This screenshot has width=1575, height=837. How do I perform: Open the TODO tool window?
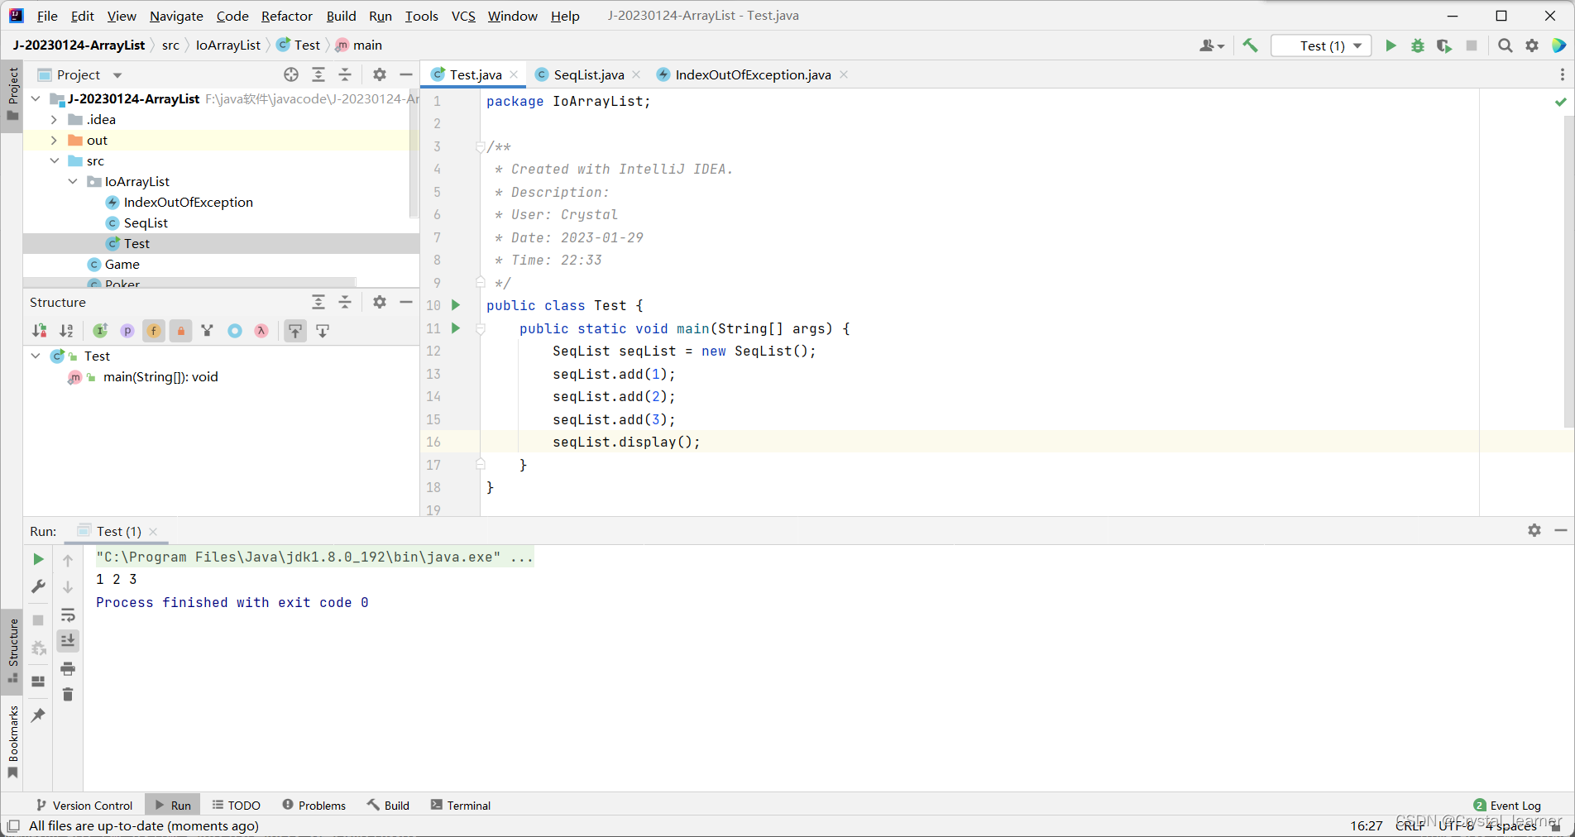[236, 805]
